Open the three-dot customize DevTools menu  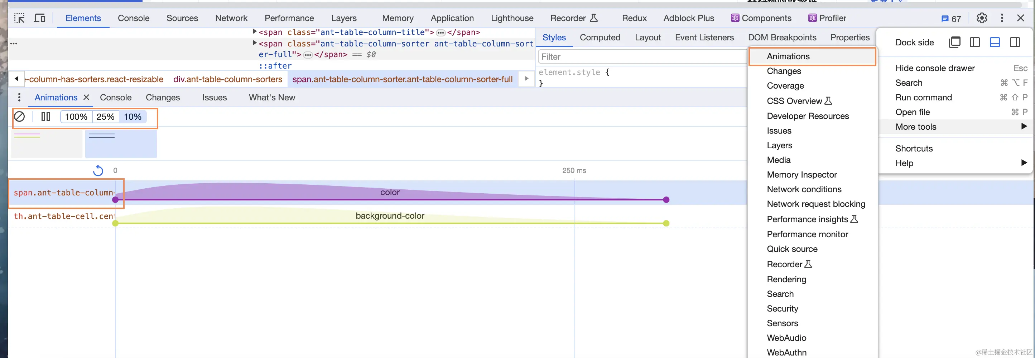(x=1002, y=18)
